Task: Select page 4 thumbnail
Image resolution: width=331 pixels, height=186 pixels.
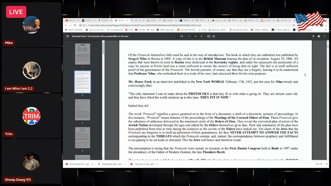Action: (x=82, y=138)
